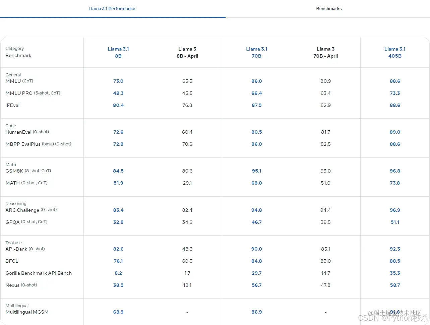The image size is (430, 325).
Task: Click the 8.2 Gorilla Benchmark score
Action: [118, 273]
